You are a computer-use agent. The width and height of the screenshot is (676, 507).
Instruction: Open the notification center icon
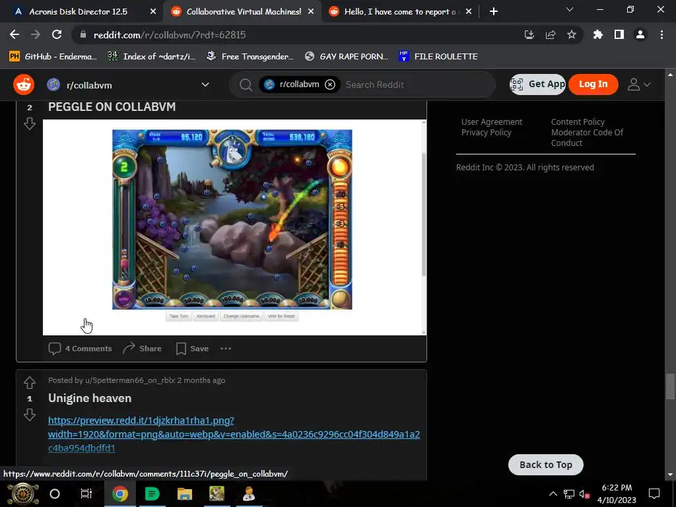coord(654,494)
